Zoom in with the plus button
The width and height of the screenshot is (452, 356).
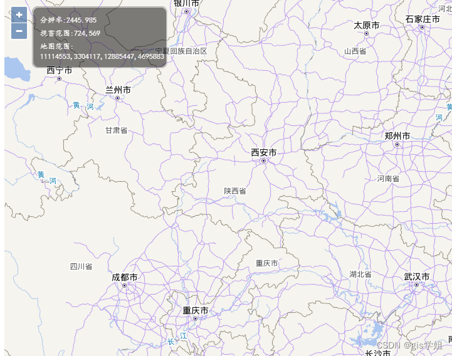(19, 15)
